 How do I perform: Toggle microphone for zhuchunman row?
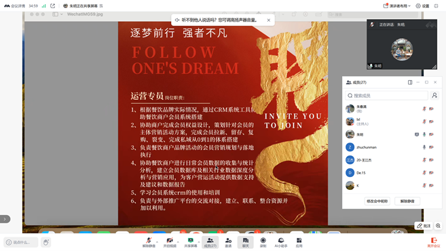(424, 147)
